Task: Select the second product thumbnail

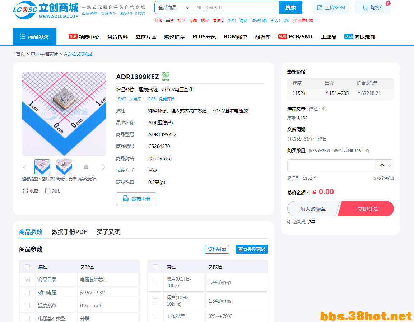Action: [64, 167]
